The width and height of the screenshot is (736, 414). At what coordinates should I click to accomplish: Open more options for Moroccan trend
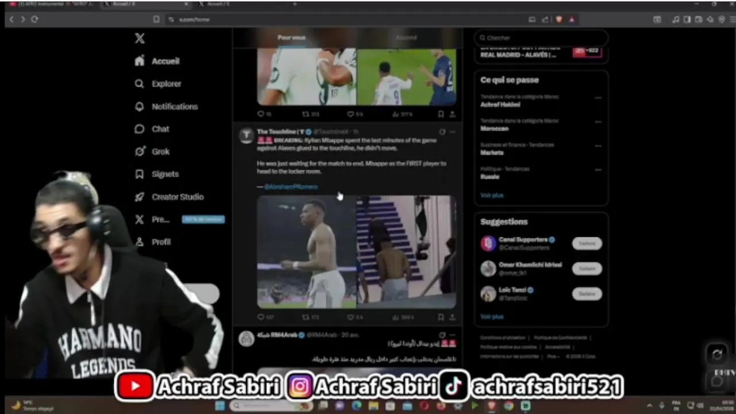598,122
